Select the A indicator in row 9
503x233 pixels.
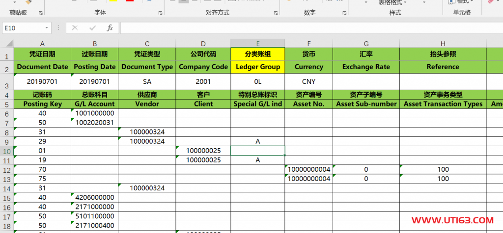(257, 141)
